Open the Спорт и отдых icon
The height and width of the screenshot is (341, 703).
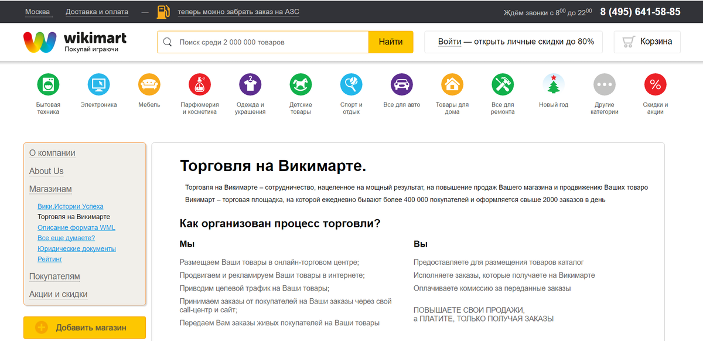(x=351, y=85)
